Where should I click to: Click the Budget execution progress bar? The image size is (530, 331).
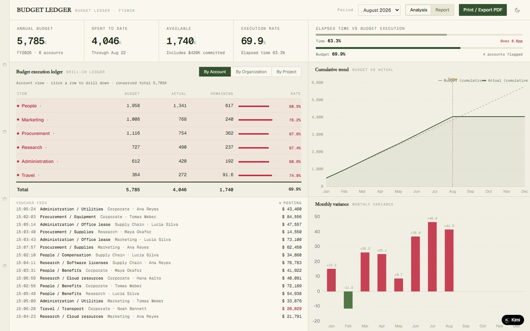419,48
